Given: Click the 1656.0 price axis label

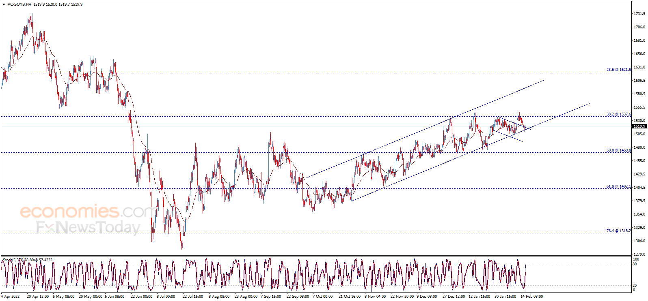Looking at the screenshot, I should pos(639,54).
